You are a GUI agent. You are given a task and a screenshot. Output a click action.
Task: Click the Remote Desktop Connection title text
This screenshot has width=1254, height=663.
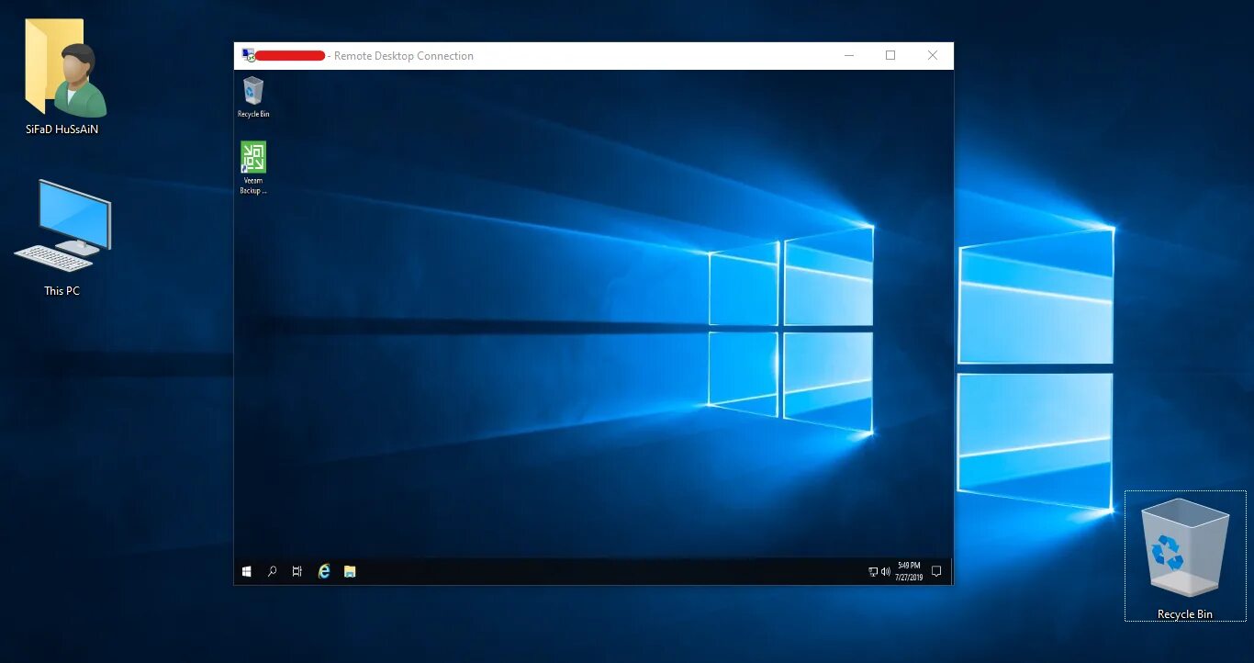tap(404, 56)
